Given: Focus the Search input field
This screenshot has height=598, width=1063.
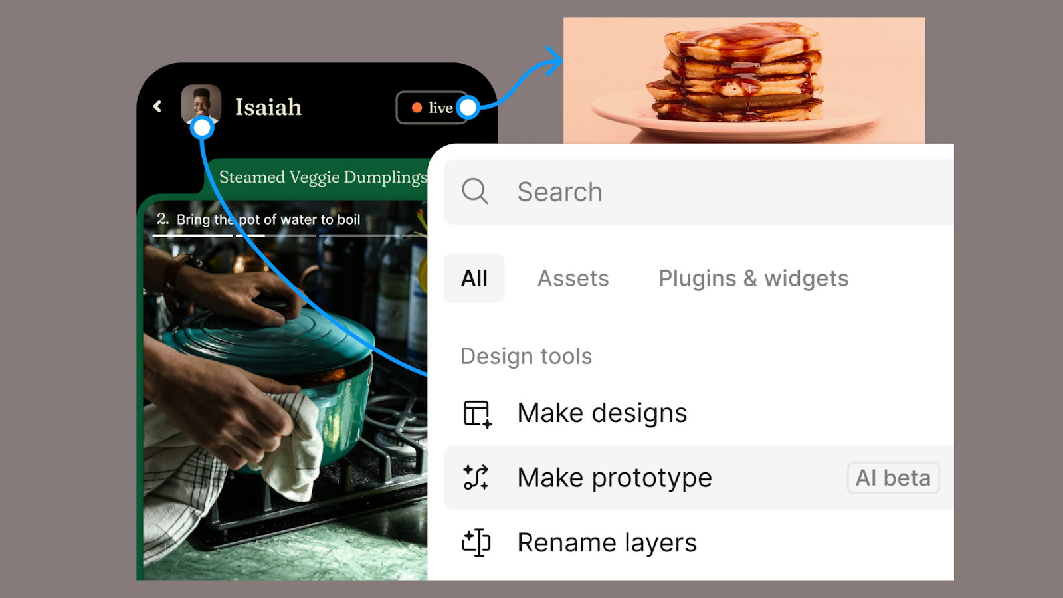Looking at the screenshot, I should point(699,192).
